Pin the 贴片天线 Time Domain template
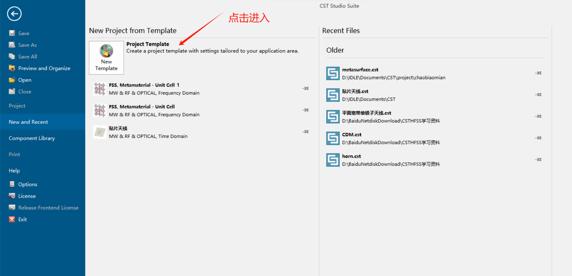The width and height of the screenshot is (572, 276). (x=305, y=132)
